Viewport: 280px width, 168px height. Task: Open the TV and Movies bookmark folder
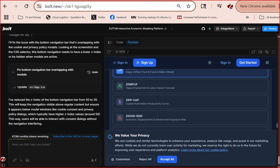30,17
